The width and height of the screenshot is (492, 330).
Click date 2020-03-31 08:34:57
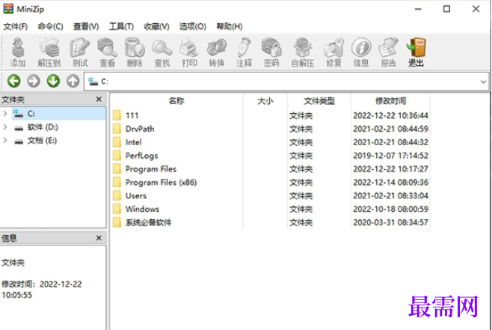tap(390, 222)
